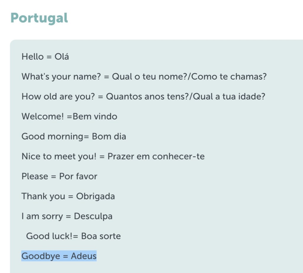Click the Portuguese word Olá

coord(62,57)
